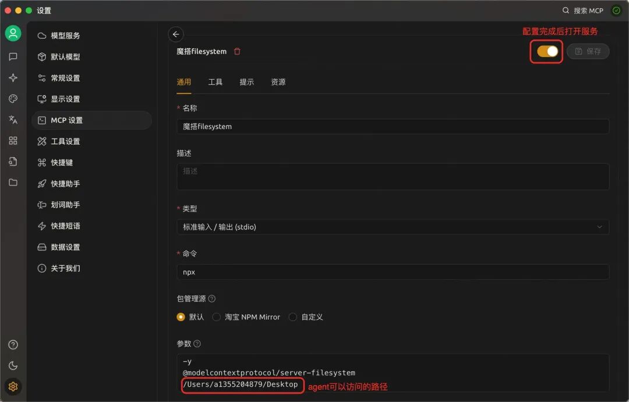Click the palette paint icon in sidebar
Image resolution: width=629 pixels, height=402 pixels.
(x=13, y=98)
